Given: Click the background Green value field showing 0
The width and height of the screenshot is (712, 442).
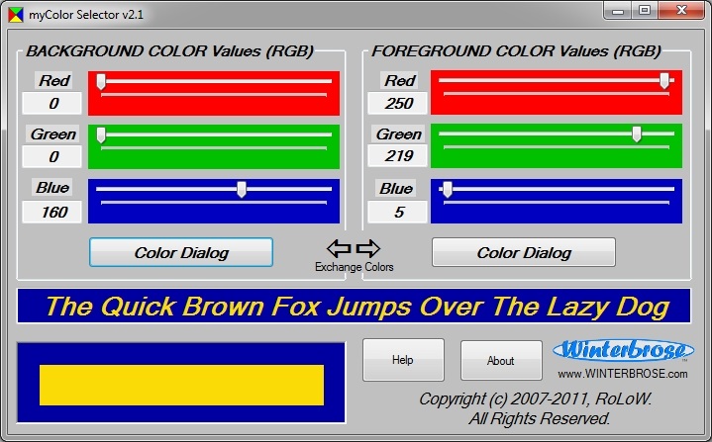Looking at the screenshot, I should [52, 157].
